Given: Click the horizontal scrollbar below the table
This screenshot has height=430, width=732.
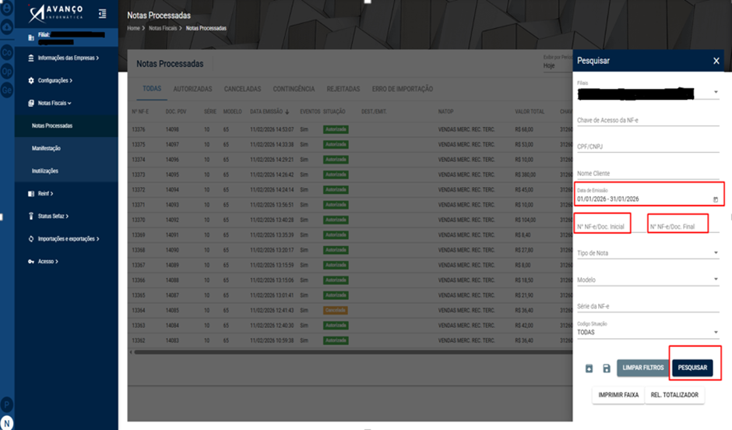Looking at the screenshot, I should (x=353, y=352).
